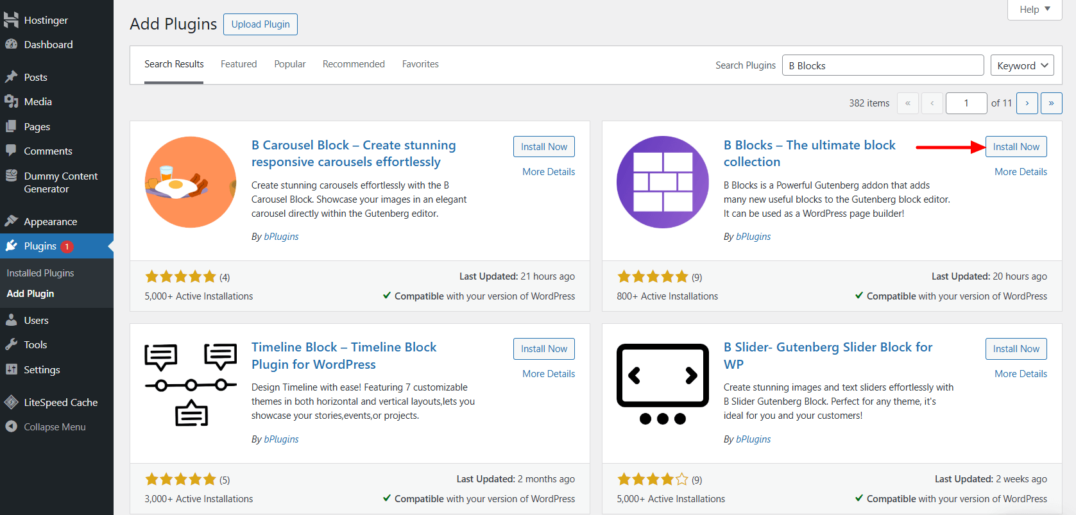Click B Slider four-star rating

(653, 479)
